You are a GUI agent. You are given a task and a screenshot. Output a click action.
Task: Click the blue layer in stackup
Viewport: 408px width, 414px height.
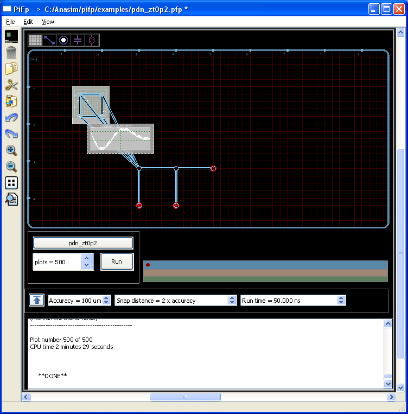click(x=266, y=265)
